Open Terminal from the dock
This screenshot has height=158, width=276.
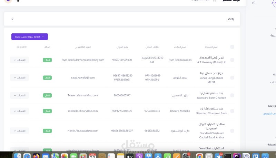click(x=227, y=156)
